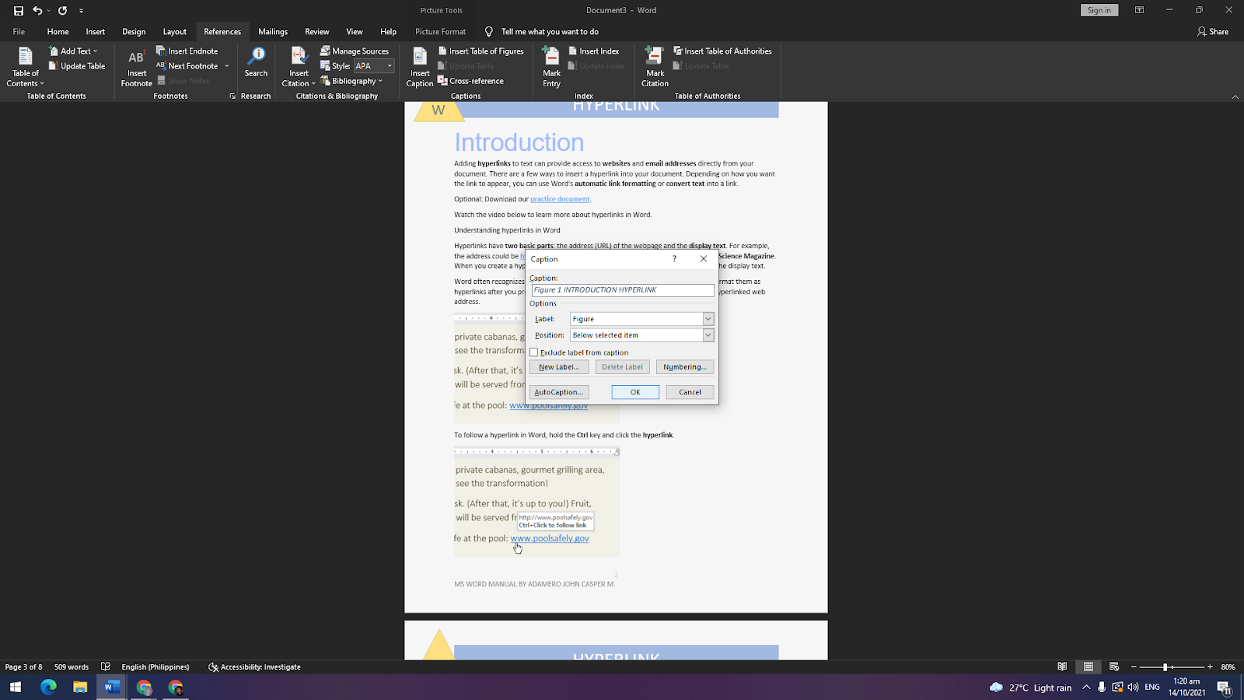The height and width of the screenshot is (700, 1244).
Task: Click Cross-reference
Action: 471,81
